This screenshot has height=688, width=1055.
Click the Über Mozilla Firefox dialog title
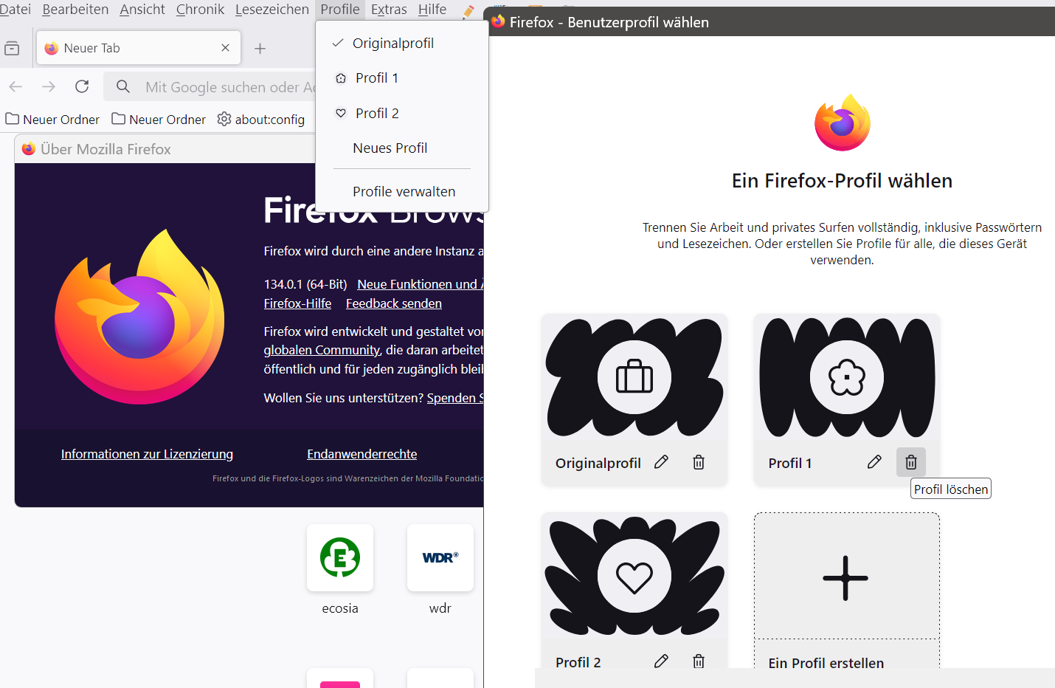point(106,149)
